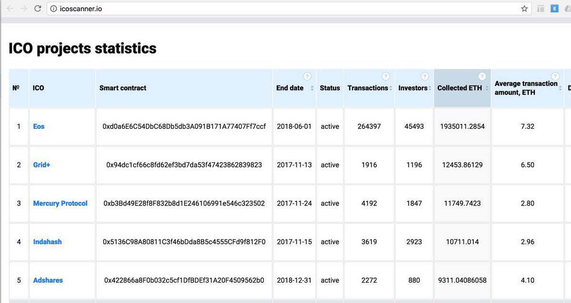
Task: Click the Eos average transaction 7.32
Action: (528, 126)
